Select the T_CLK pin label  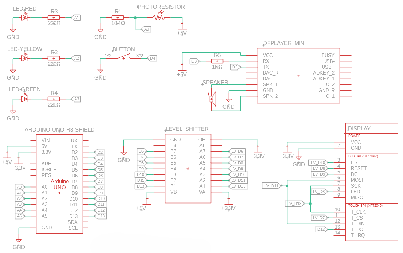point(358,212)
